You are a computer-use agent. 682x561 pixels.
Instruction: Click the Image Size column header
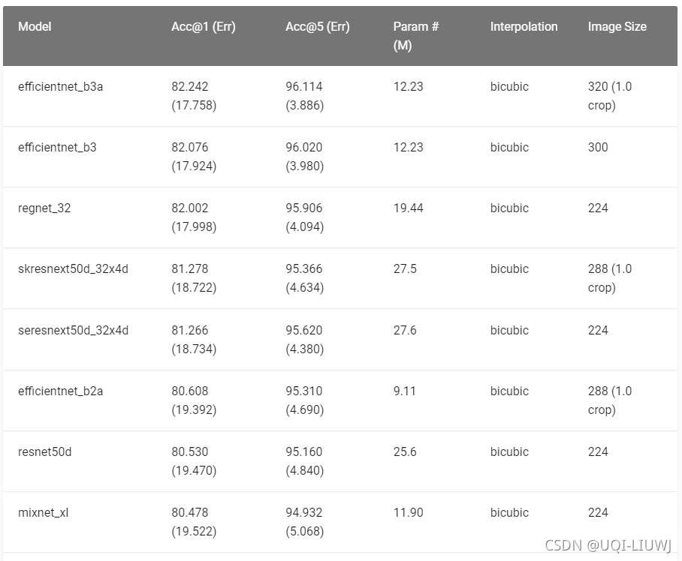(x=617, y=26)
